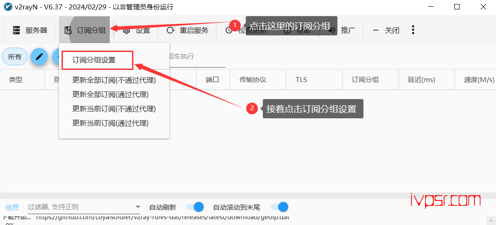
Task: Open the 设置 settings menu
Action: pyautogui.click(x=137, y=30)
